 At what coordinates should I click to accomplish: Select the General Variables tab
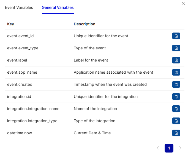pyautogui.click(x=58, y=7)
